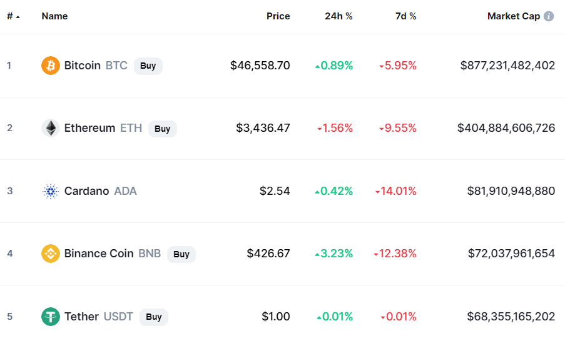Select Bitcoin's $877,231,482,402 market cap value
565x341 pixels.
(x=507, y=66)
